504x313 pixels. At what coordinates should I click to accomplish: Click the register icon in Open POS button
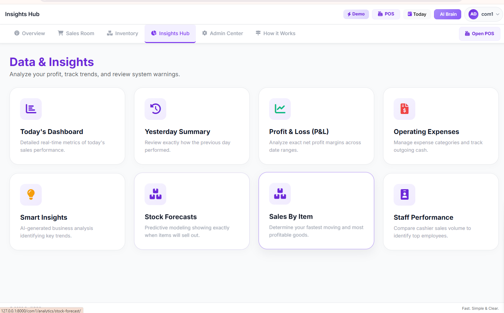[467, 34]
